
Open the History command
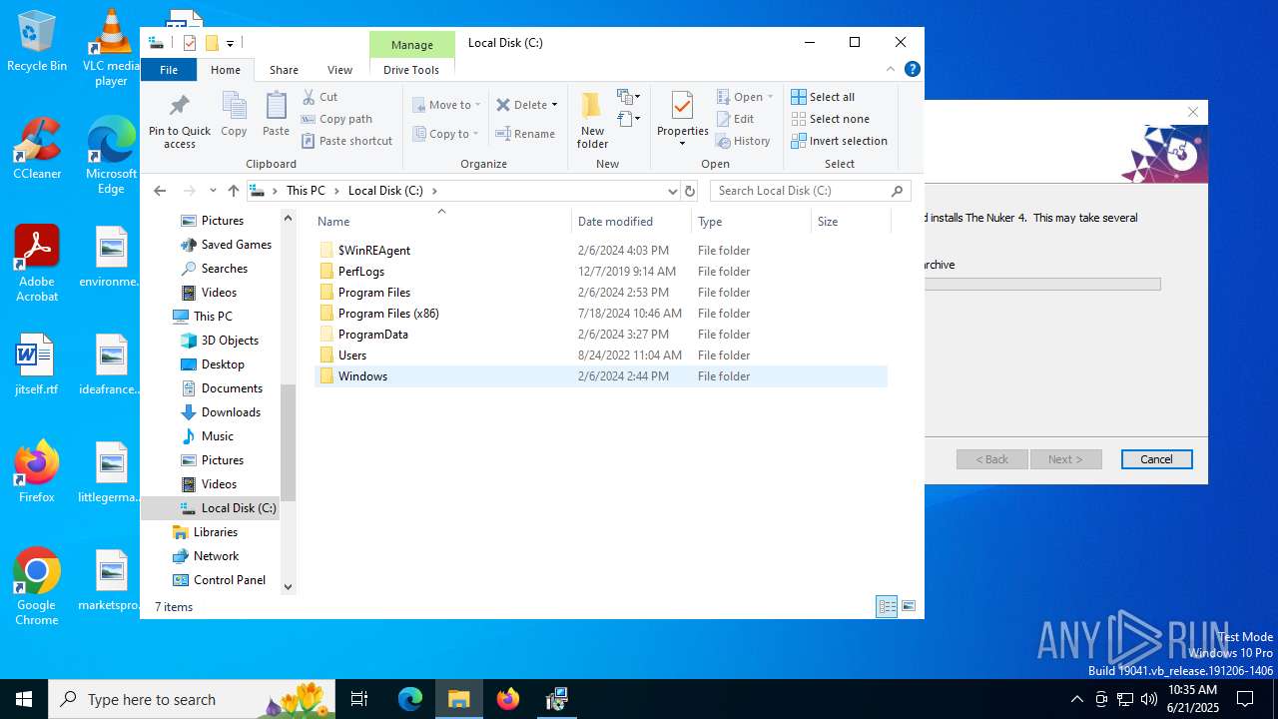[743, 141]
